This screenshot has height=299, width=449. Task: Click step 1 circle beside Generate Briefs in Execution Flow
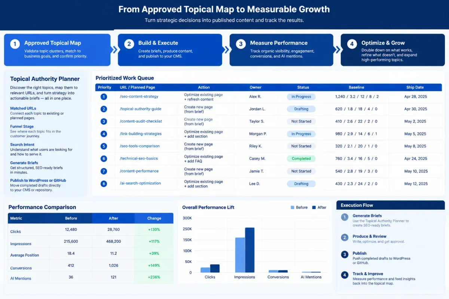pyautogui.click(x=345, y=217)
